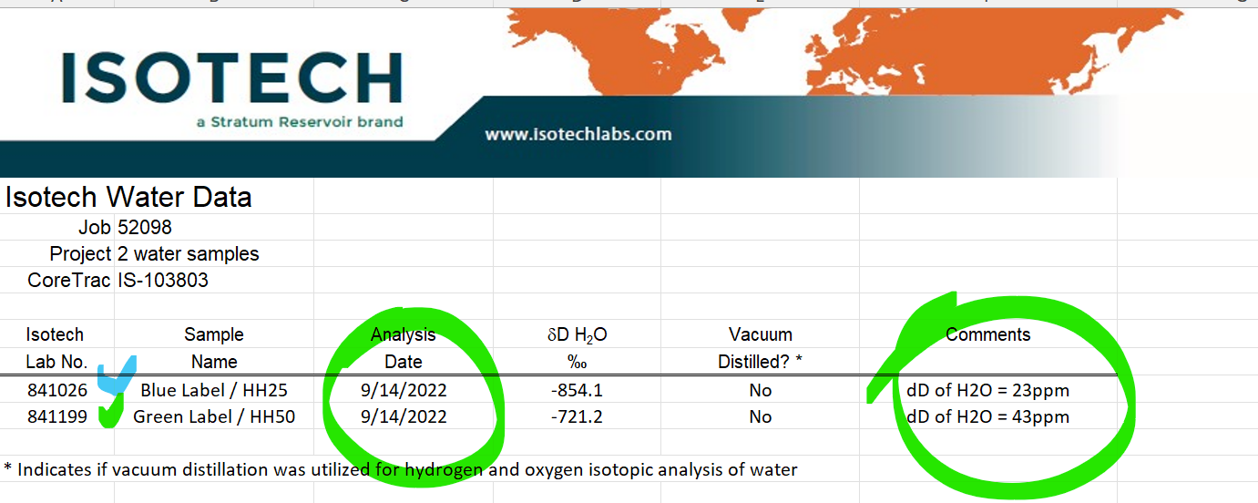Select the 9/14/2022 date in the HH25 row

point(404,390)
